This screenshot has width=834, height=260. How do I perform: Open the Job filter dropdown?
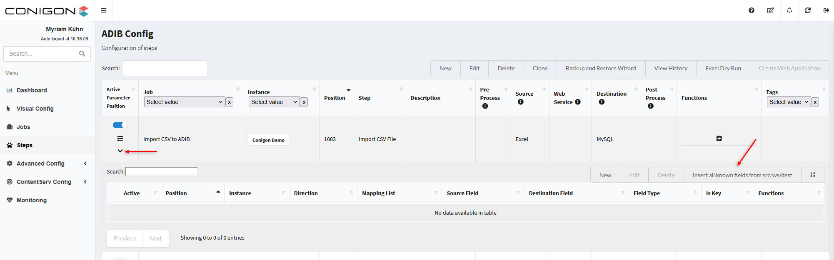(x=184, y=102)
